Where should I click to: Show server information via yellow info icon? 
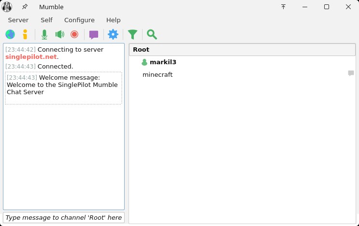[25, 34]
